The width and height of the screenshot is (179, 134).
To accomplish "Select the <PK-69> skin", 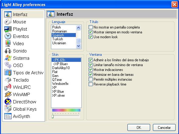I will (66, 60).
